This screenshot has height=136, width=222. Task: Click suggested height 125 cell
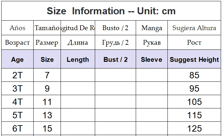coord(194,128)
